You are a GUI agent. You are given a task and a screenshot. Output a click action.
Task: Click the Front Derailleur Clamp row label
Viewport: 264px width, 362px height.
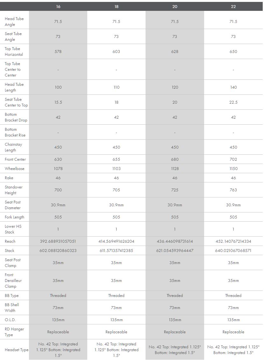[x=13, y=280]
